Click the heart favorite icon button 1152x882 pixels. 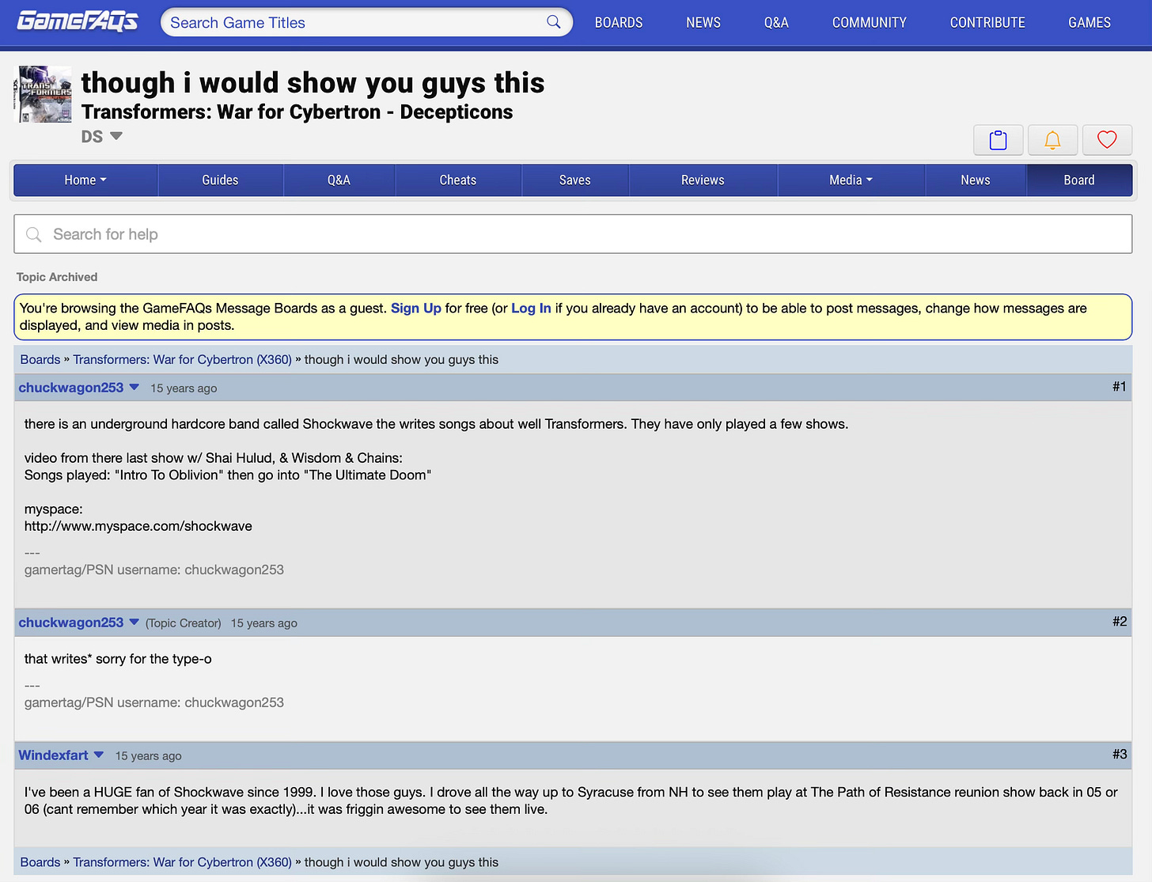pos(1107,140)
